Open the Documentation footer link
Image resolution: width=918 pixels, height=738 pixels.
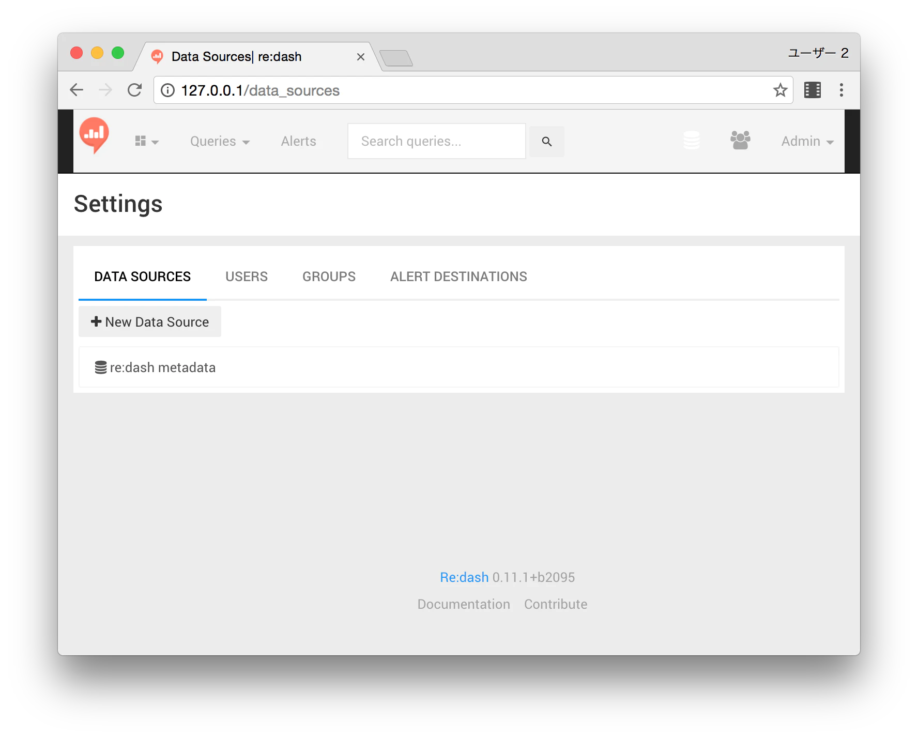464,604
